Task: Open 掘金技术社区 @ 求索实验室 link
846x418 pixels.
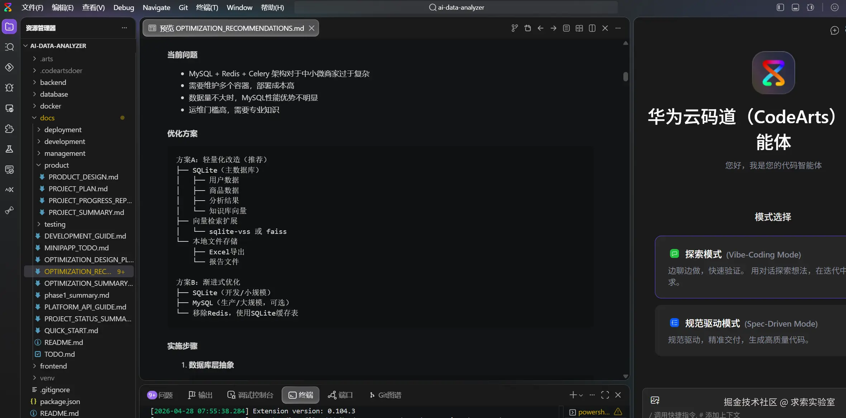Action: [778, 402]
